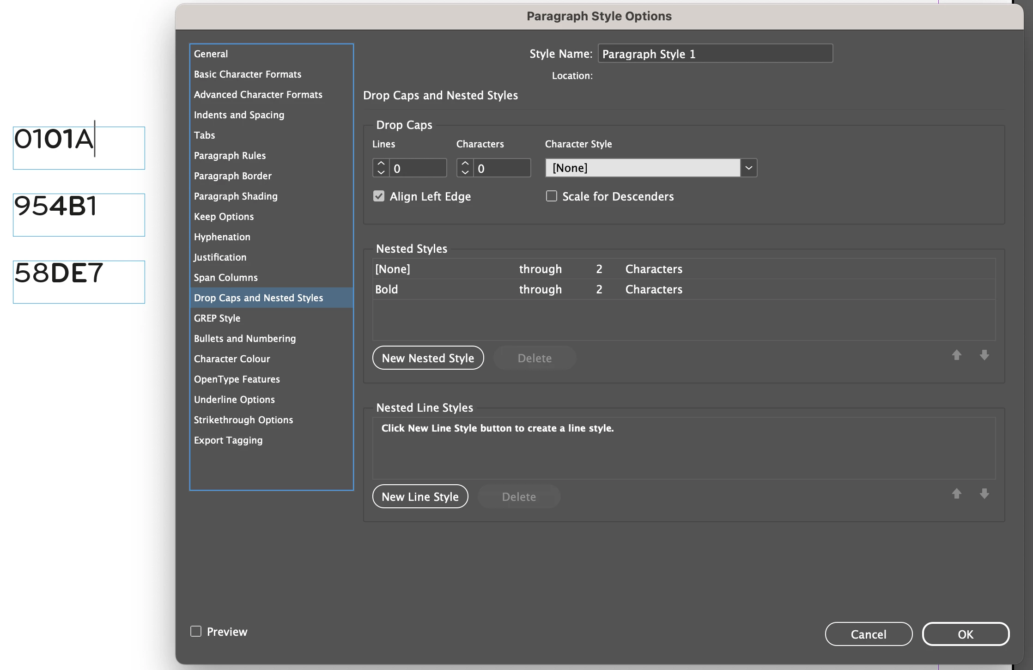Open the Character Style dropdown arrow
The image size is (1033, 670).
click(x=748, y=168)
